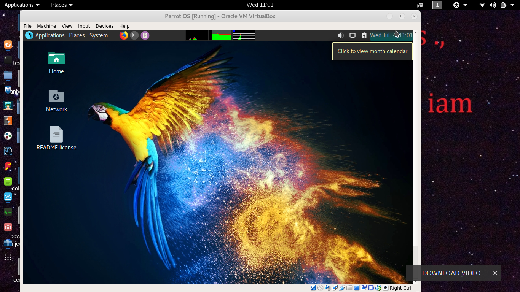Click the CPU history graph applet
The width and height of the screenshot is (520, 292).
(198, 35)
